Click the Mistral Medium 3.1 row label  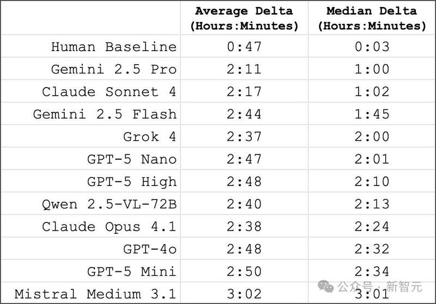click(95, 294)
